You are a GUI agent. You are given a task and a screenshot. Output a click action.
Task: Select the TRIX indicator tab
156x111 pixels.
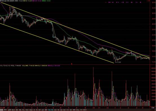(x=27, y=110)
